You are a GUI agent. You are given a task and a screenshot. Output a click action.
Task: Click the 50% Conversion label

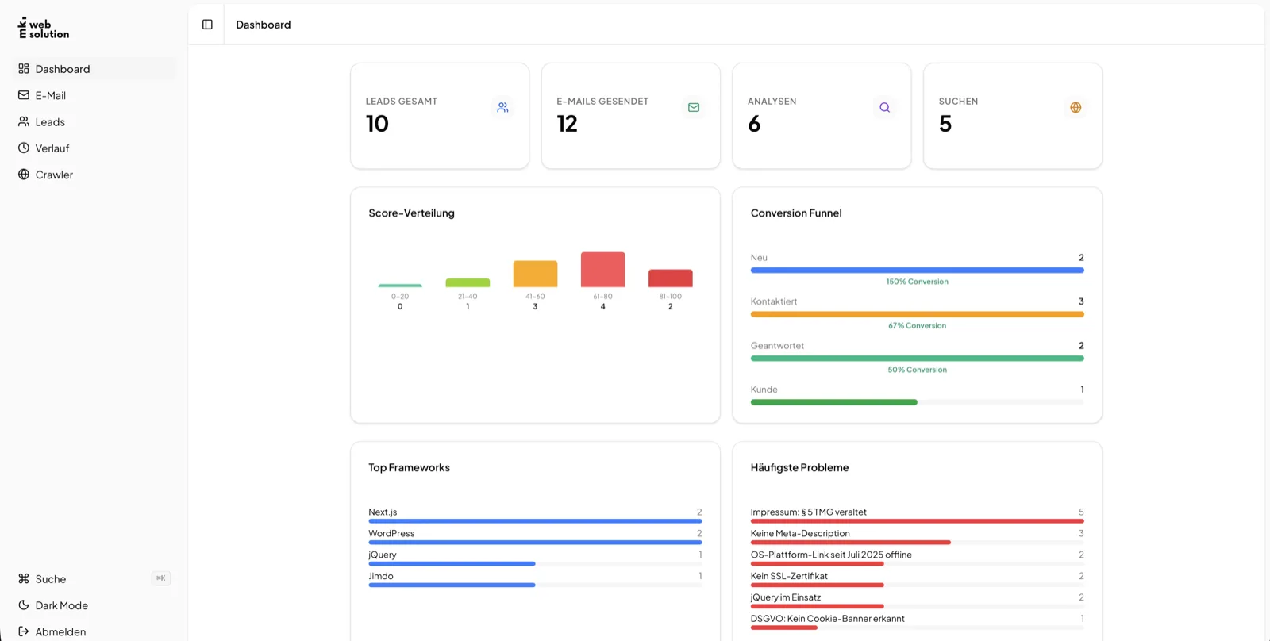point(917,370)
